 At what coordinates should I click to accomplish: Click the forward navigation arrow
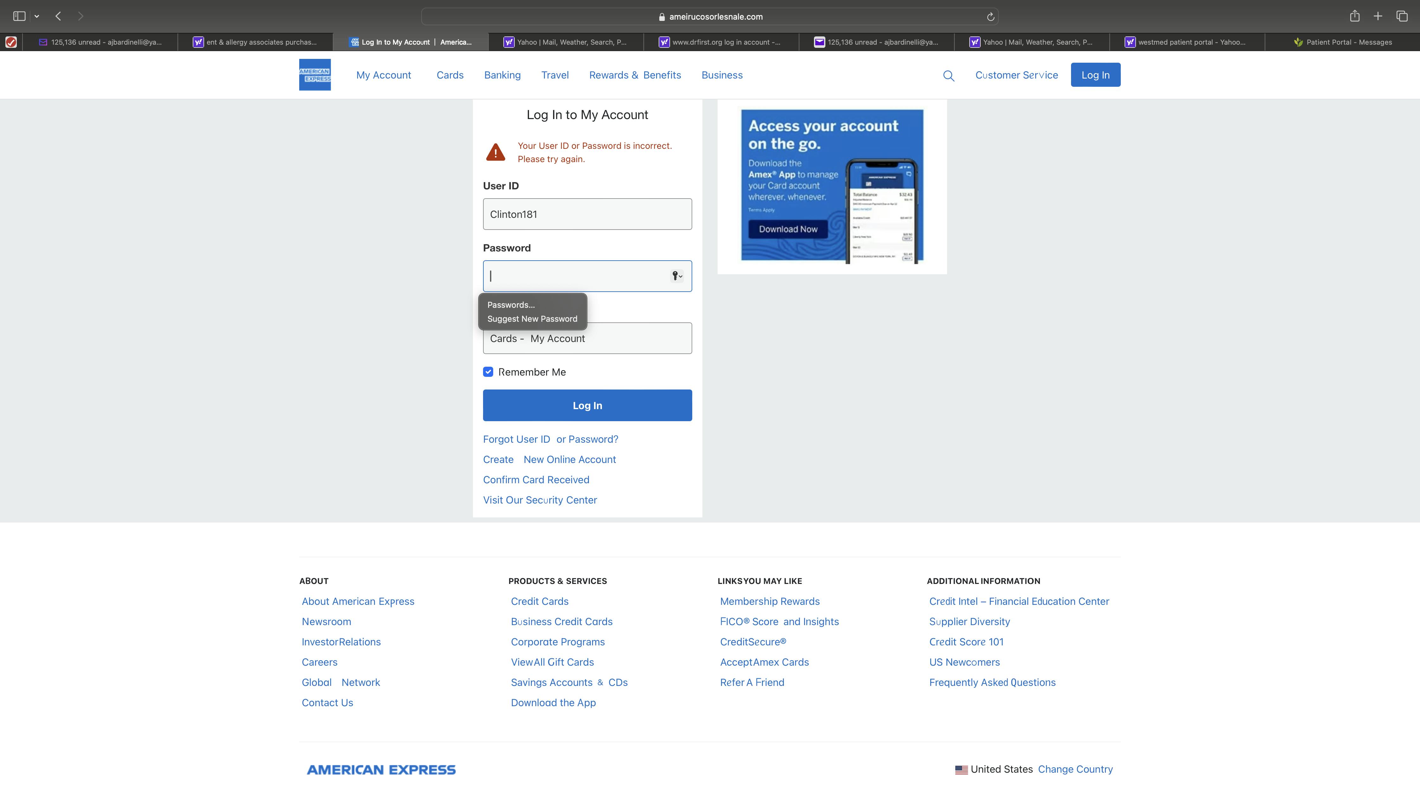81,16
